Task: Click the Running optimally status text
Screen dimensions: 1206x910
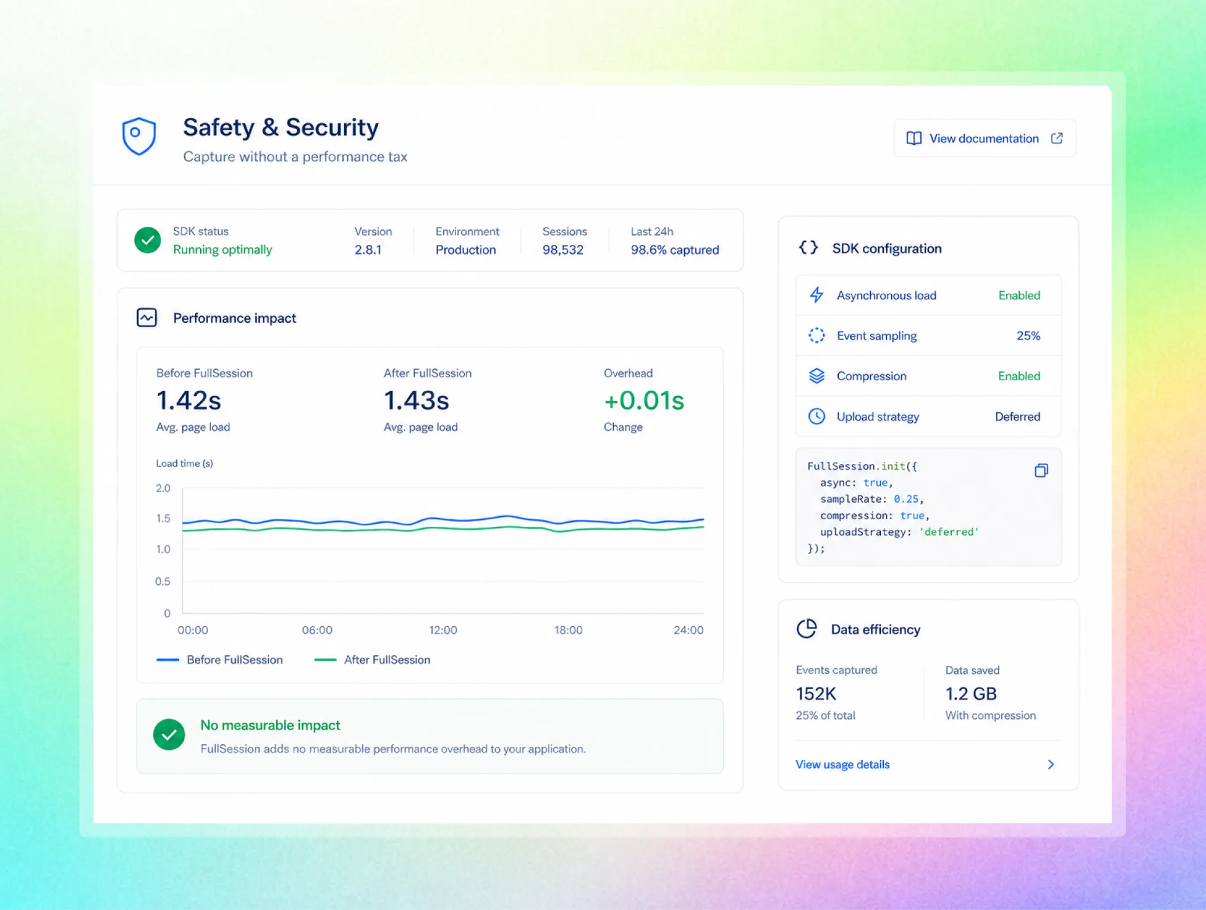Action: (222, 249)
